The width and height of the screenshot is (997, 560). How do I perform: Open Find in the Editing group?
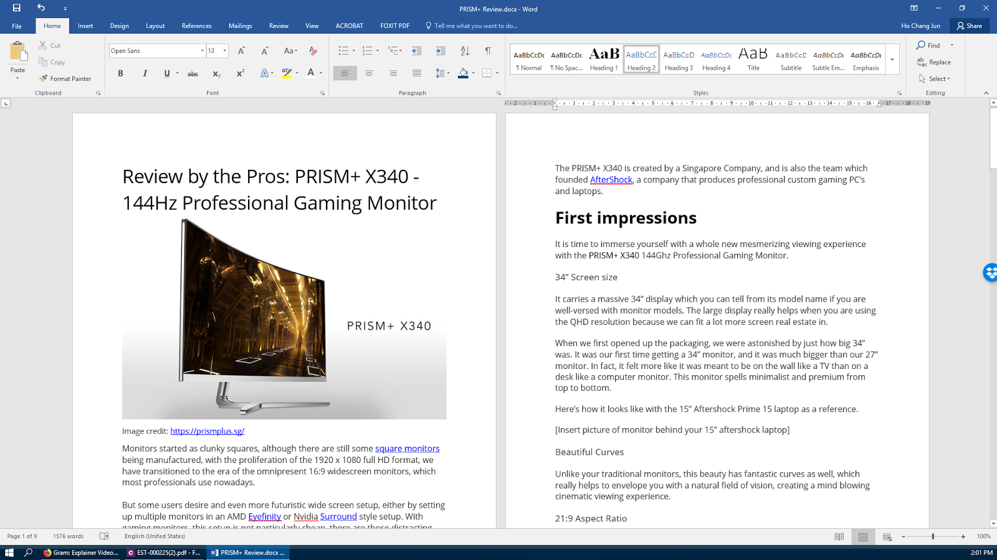pos(928,45)
